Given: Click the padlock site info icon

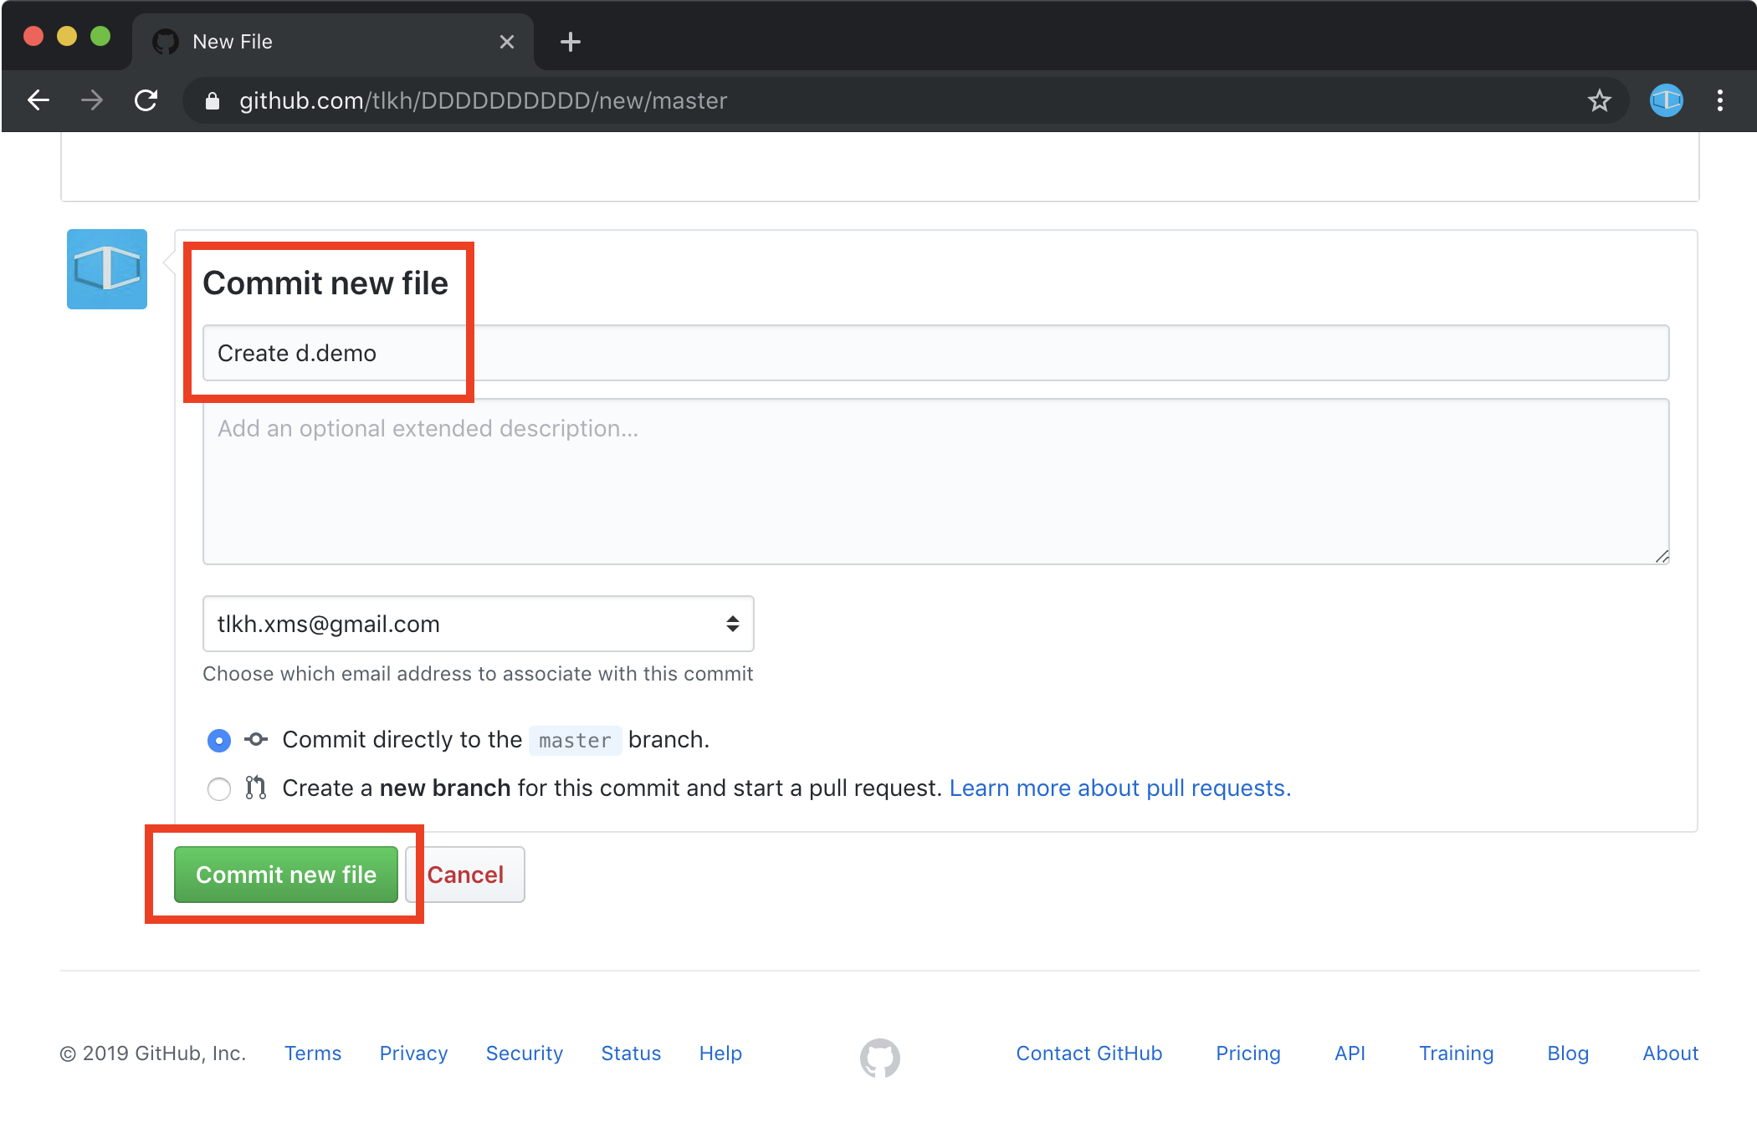Looking at the screenshot, I should pos(213,101).
